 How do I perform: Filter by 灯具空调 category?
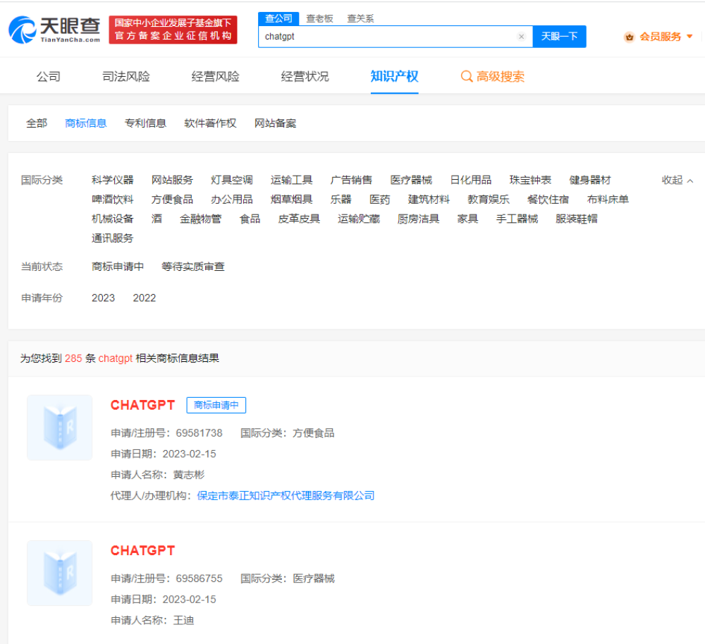point(232,180)
